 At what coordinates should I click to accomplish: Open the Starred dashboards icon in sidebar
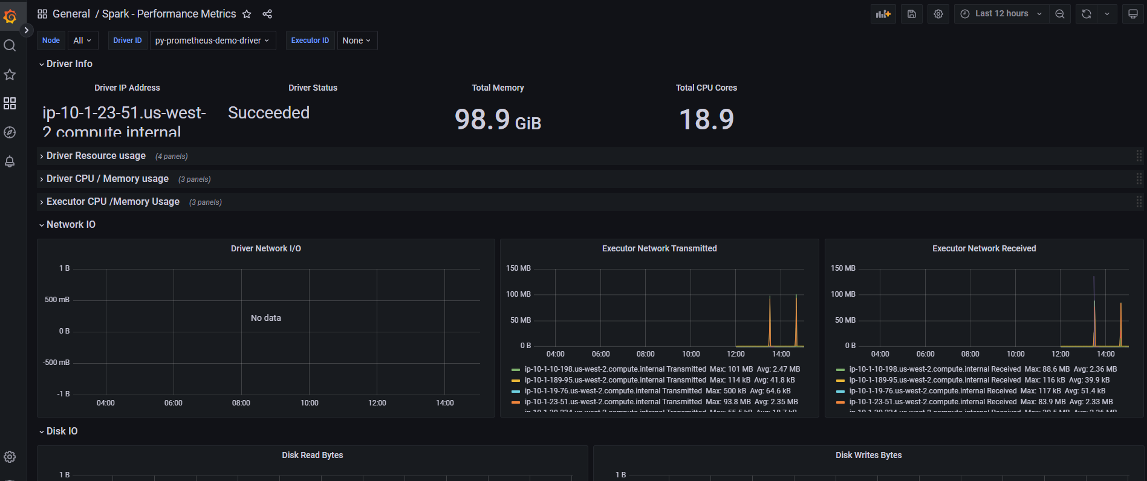[10, 74]
